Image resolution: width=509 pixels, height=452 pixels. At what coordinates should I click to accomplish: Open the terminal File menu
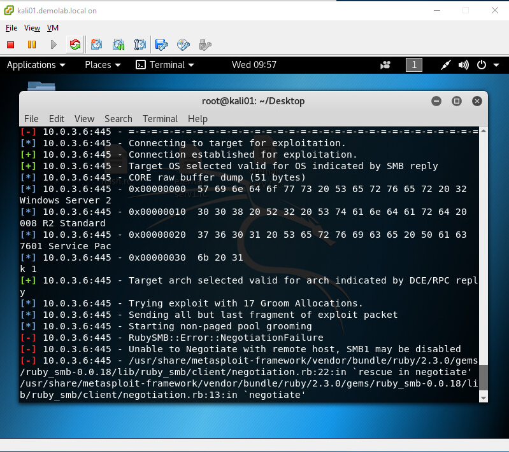pyautogui.click(x=31, y=119)
